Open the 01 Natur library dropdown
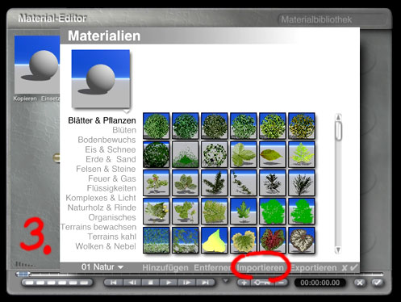401x302 pixels. [102, 267]
